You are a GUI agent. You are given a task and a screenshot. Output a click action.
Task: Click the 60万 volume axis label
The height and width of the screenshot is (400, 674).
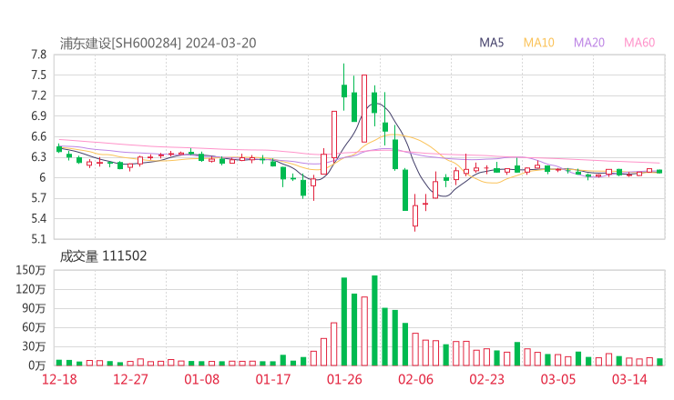[34, 327]
